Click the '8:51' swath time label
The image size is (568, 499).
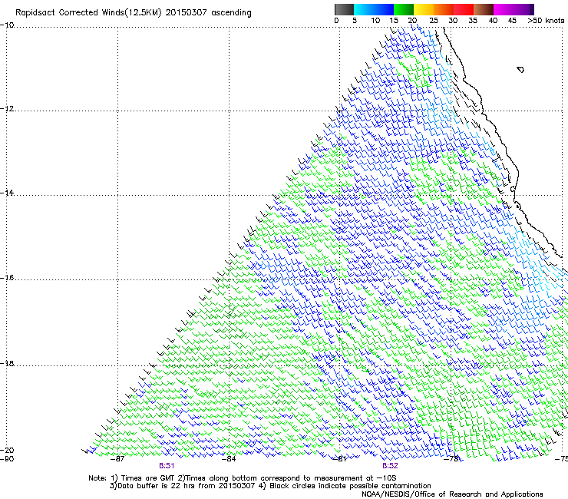tap(167, 466)
